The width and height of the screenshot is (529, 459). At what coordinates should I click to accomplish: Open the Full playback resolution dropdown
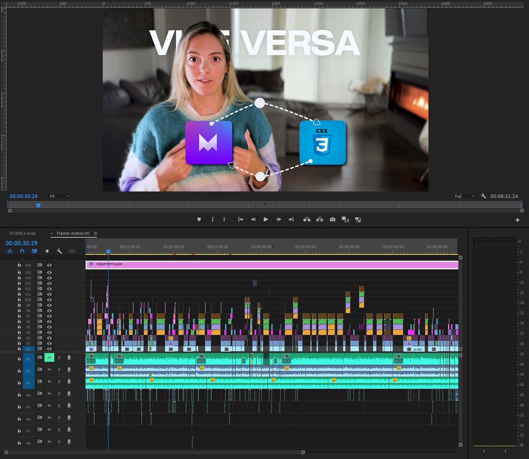[465, 196]
